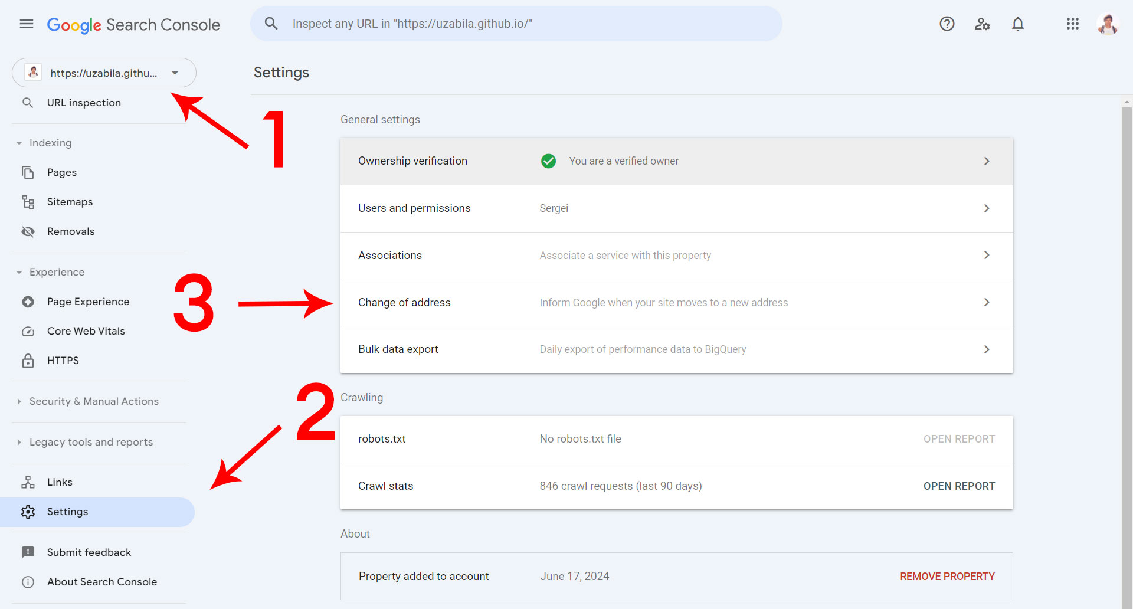Open Submit feedback
Screen dimensions: 1133x609
tap(89, 552)
